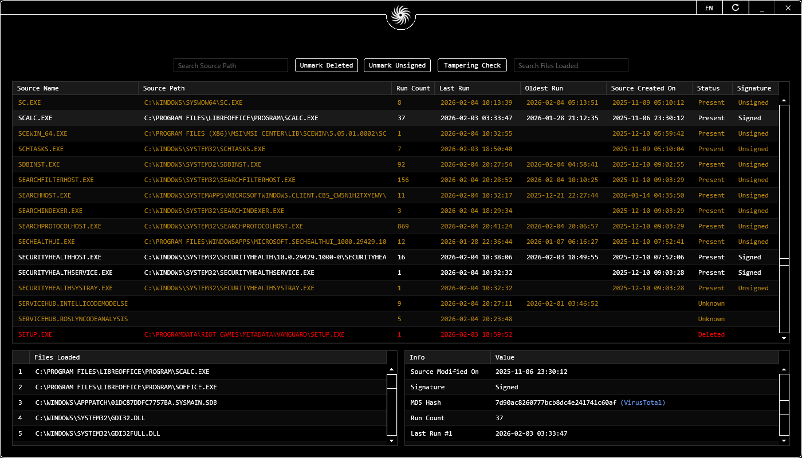
Task: Sort entries by the Last Run column
Action: click(454, 88)
